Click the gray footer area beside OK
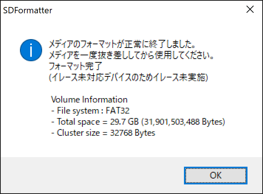 click(x=92, y=175)
